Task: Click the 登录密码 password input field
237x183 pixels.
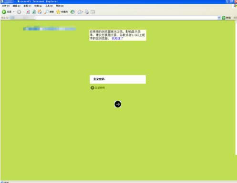Action: coord(118,79)
